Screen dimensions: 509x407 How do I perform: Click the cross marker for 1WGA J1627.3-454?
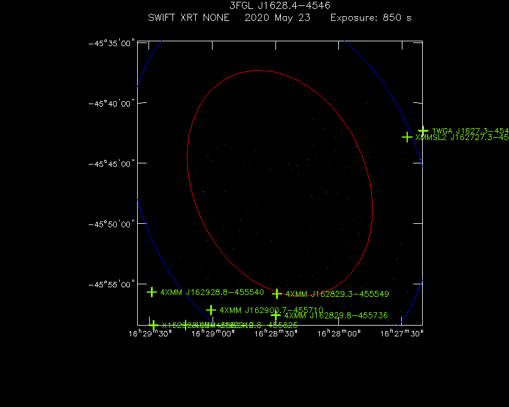tap(423, 131)
